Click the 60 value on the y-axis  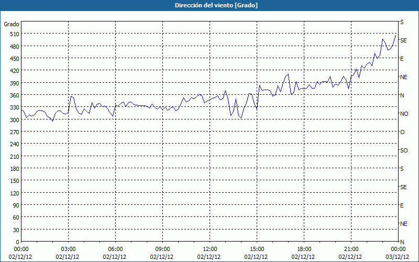pyautogui.click(x=16, y=217)
